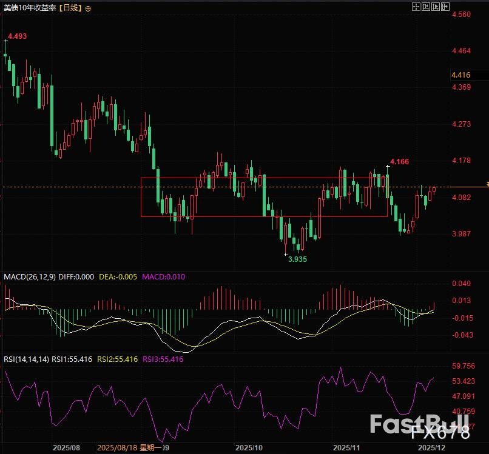Viewport: 489px width, 454px height.
Task: Click the crosshair move icon in top toolbar
Action: pyautogui.click(x=416, y=7)
